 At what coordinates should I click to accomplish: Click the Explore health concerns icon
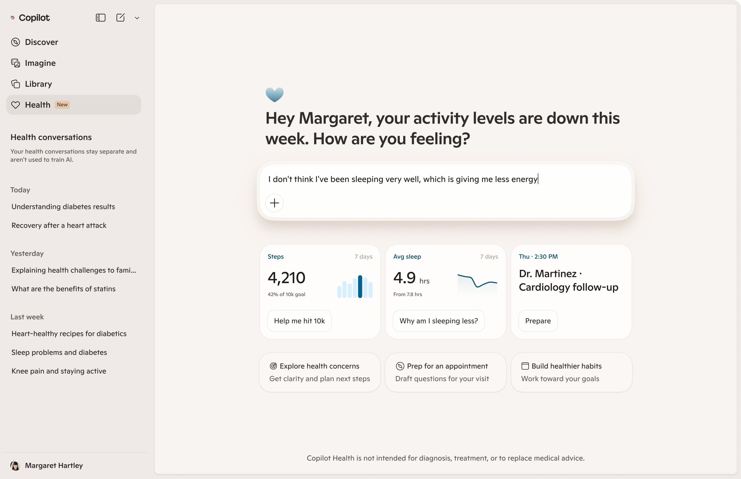click(x=273, y=366)
